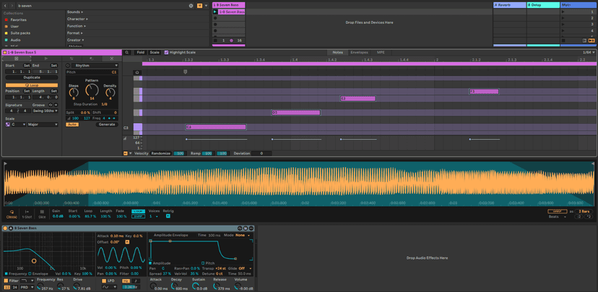598x292 pixels.
Task: Switch to the Notes tab
Action: pyautogui.click(x=337, y=53)
